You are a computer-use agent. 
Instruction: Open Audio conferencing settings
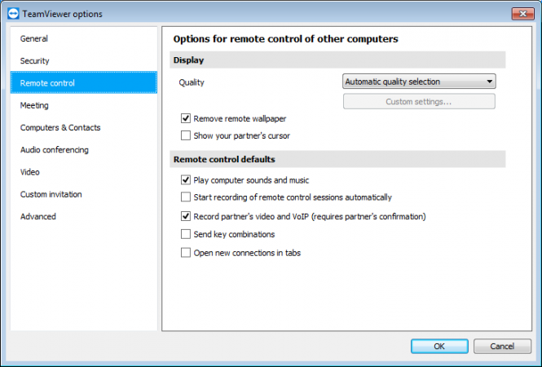(x=84, y=149)
